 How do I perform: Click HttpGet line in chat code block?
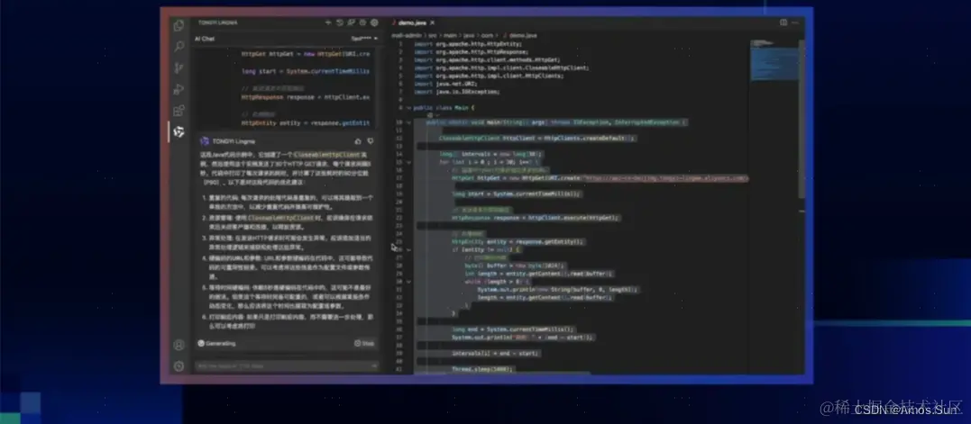306,54
